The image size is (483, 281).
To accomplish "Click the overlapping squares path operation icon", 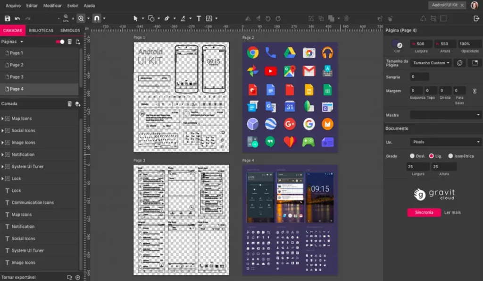I will (331, 18).
